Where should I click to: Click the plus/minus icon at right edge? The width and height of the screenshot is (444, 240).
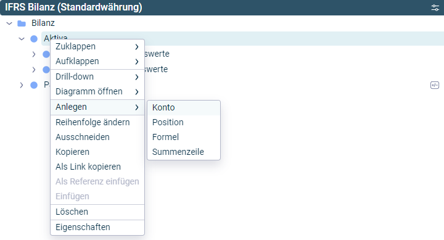(x=435, y=85)
